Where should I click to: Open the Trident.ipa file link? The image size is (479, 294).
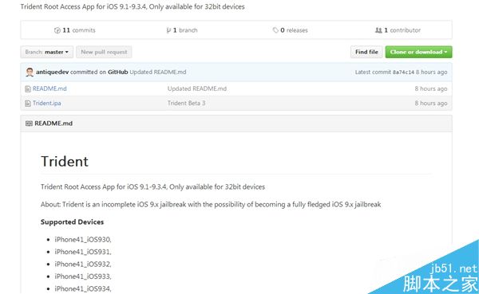[x=47, y=103]
